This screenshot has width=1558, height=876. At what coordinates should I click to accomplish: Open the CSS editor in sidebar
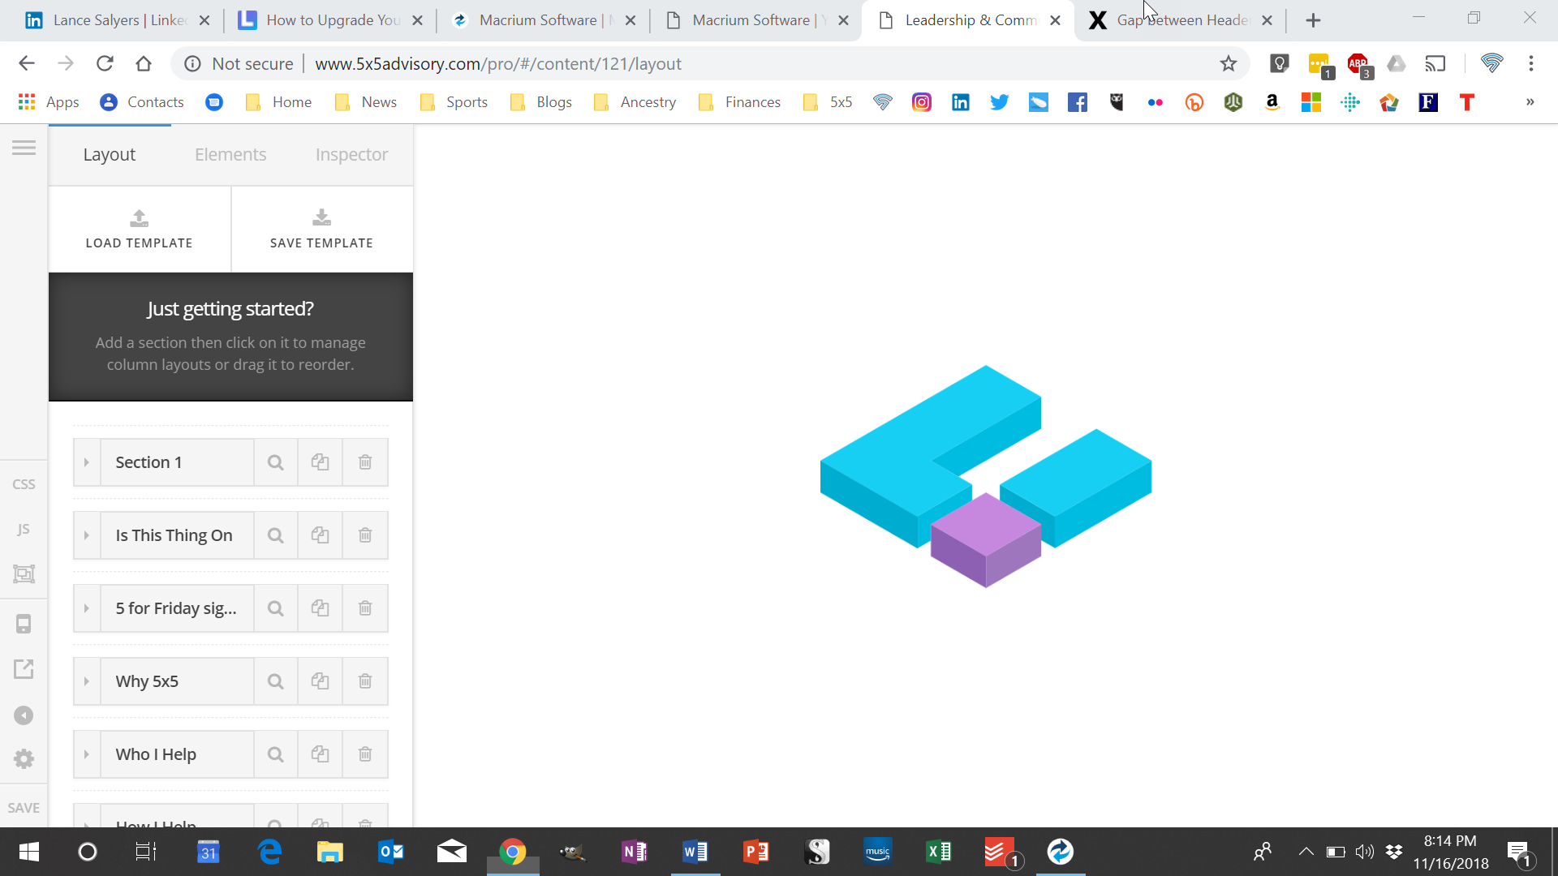(x=24, y=484)
